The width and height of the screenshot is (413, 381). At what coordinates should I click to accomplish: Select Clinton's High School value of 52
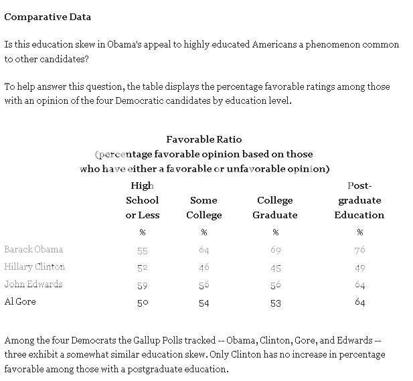point(142,268)
